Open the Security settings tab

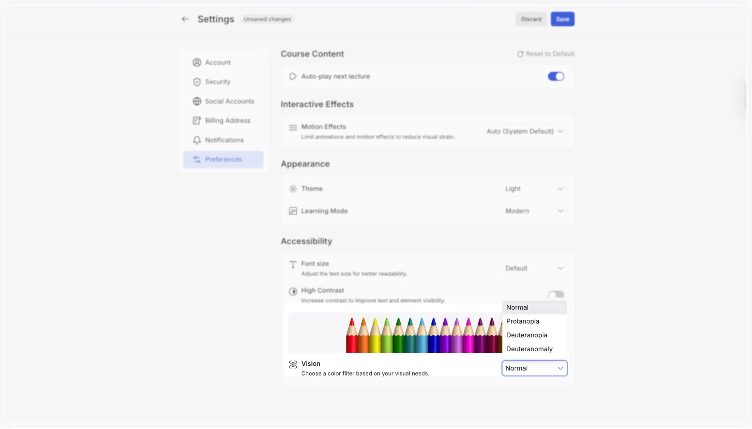(223, 82)
